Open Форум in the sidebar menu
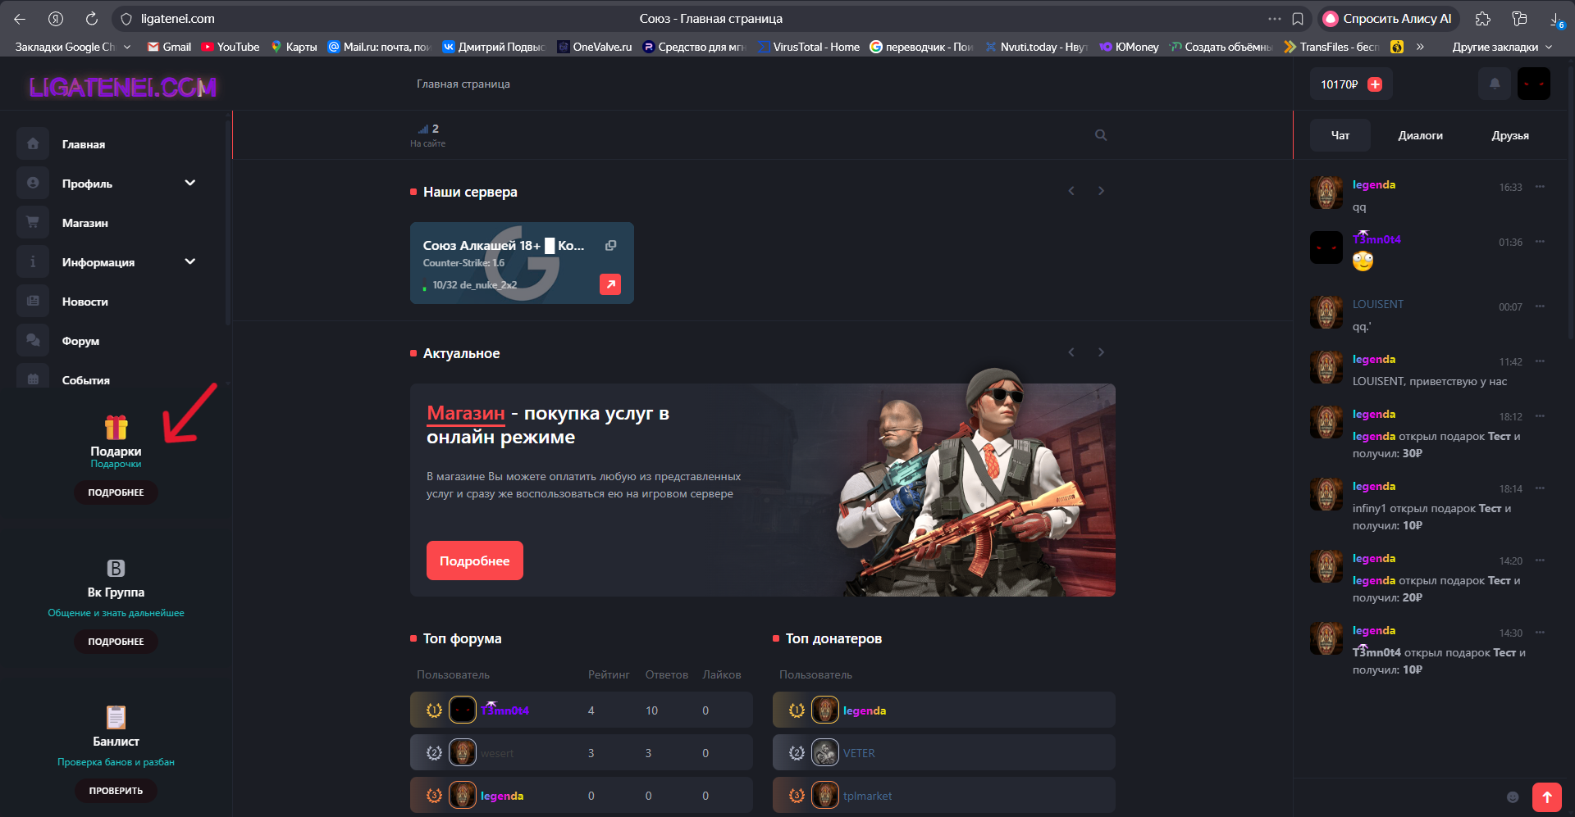The width and height of the screenshot is (1575, 817). coord(80,341)
